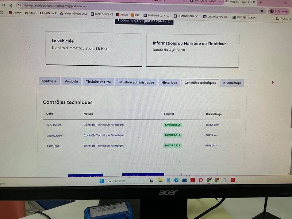Open the red S app in taskbar
This screenshot has height=219, width=292.
(233, 180)
